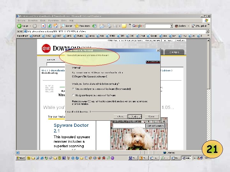Screen dimensions: 230x172
Task: Click the green Refresh icon
Action: coord(50,26)
